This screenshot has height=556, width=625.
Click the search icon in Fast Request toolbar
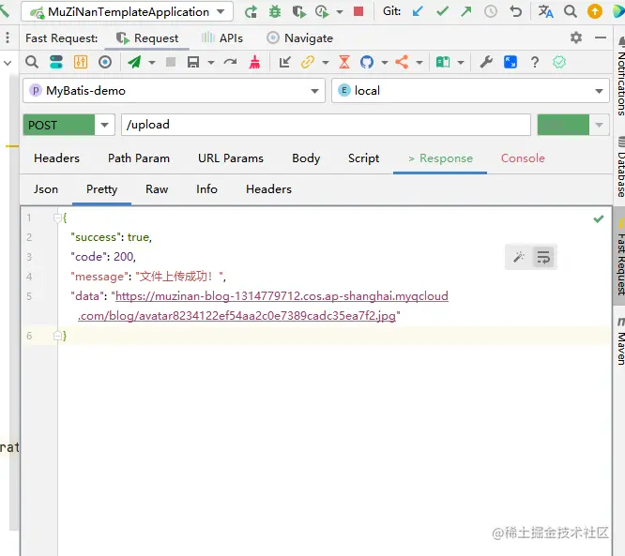(x=32, y=62)
